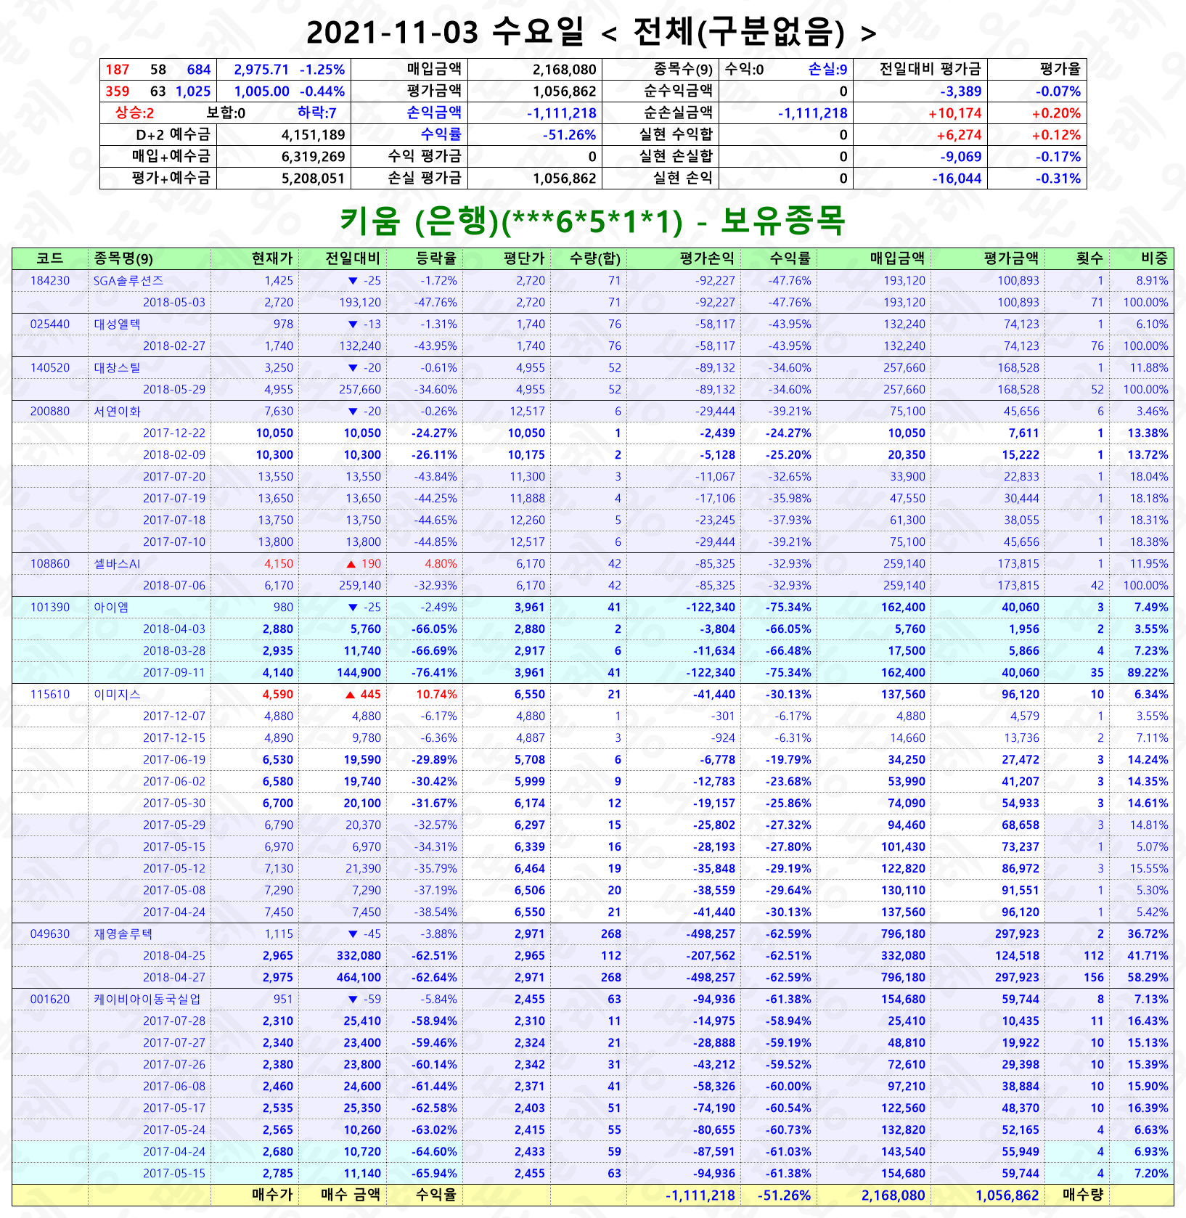The width and height of the screenshot is (1186, 1218).
Task: Click the down arrow in 대성엘텍 row
Action: (x=353, y=324)
